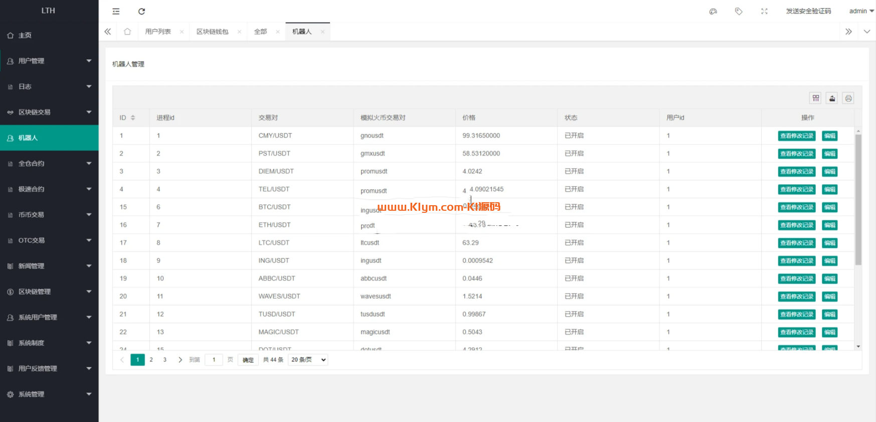Viewport: 876px width, 422px height.
Task: Enter fullscreen mode via the expand icon
Action: tap(764, 12)
